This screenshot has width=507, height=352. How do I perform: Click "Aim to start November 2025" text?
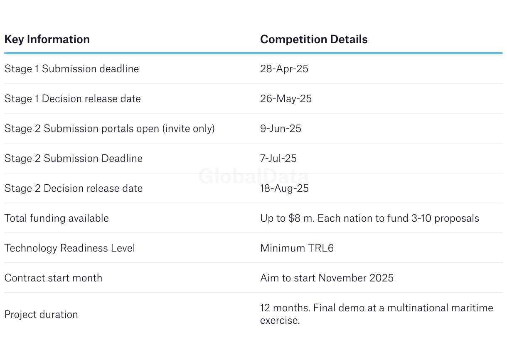coord(327,278)
